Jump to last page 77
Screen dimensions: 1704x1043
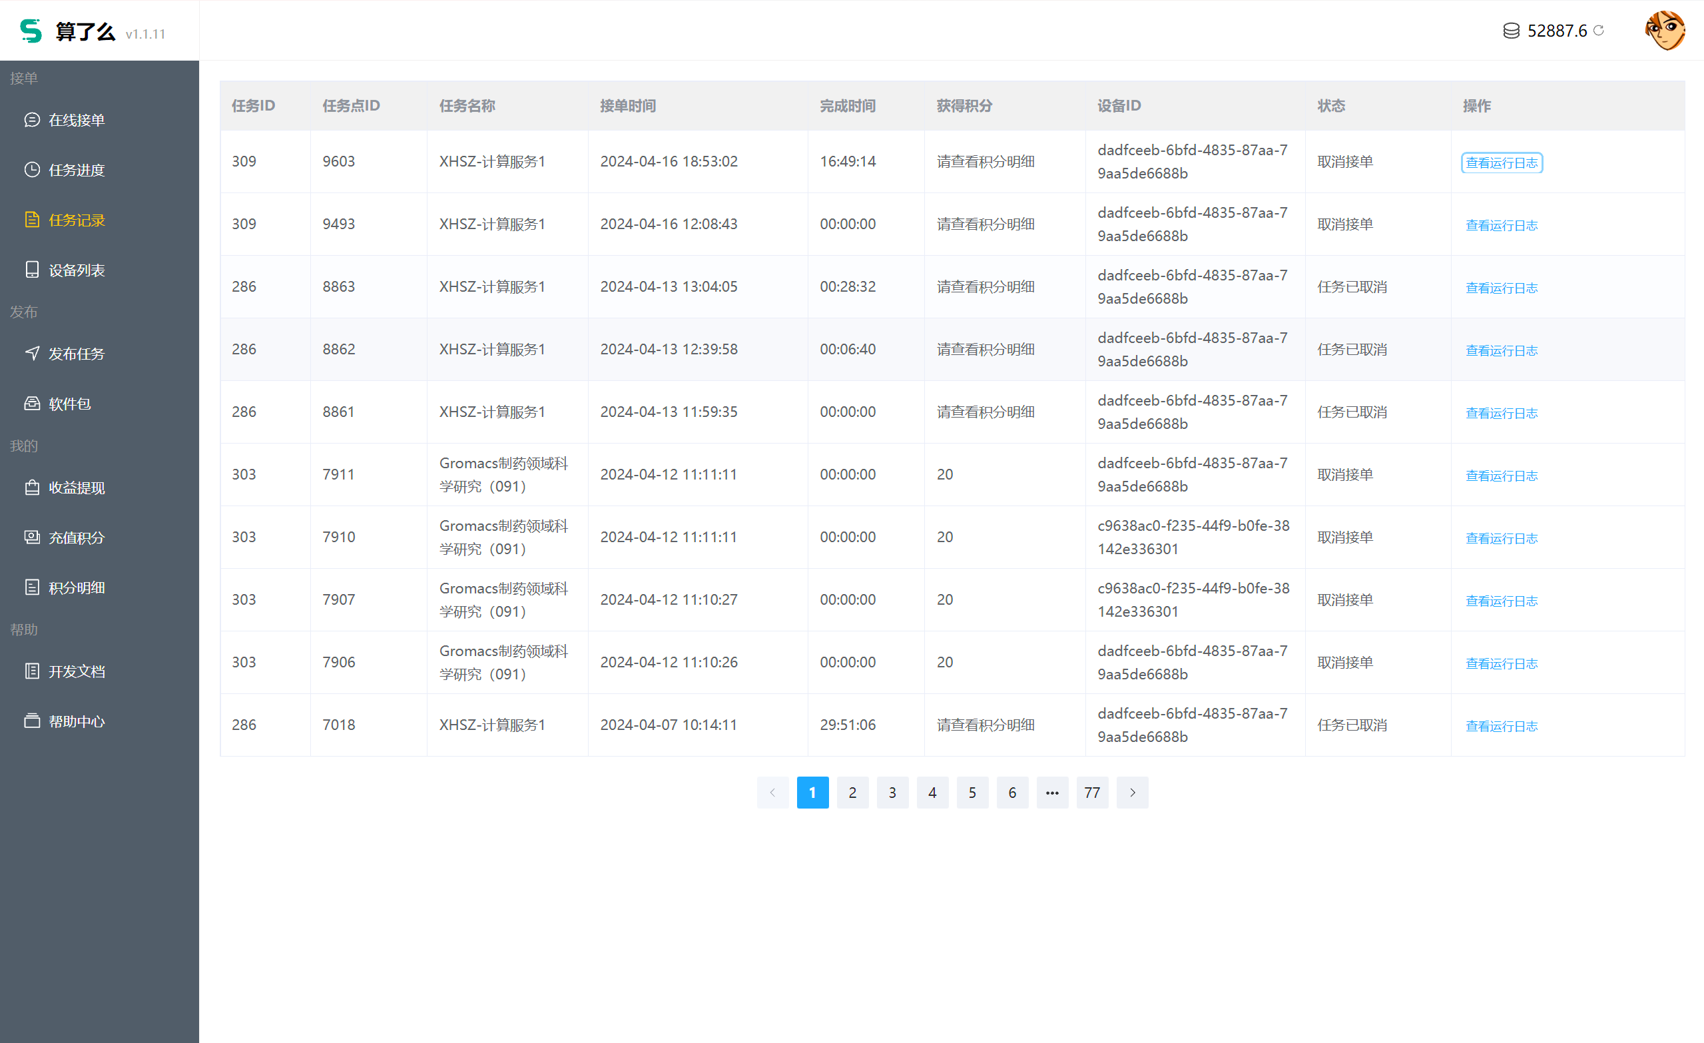coord(1092,793)
